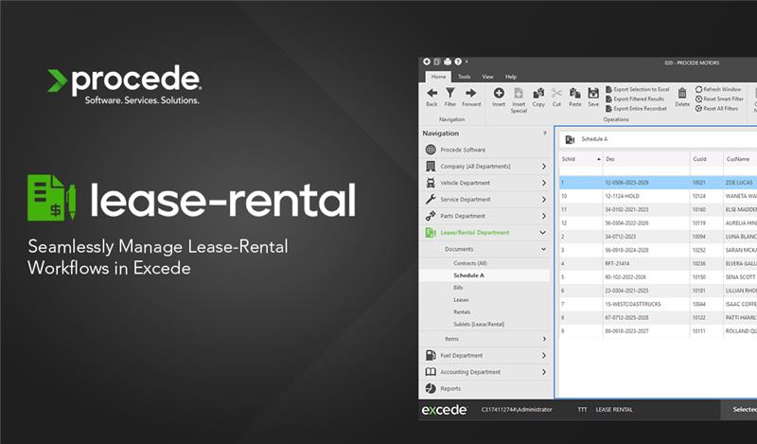Click the Fuel Department pump icon

click(x=431, y=355)
